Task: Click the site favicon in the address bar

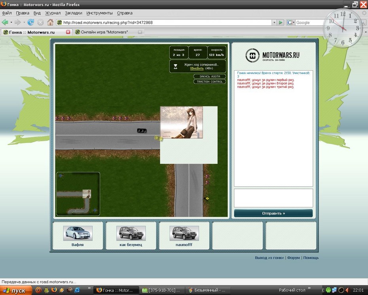Action: click(60, 23)
